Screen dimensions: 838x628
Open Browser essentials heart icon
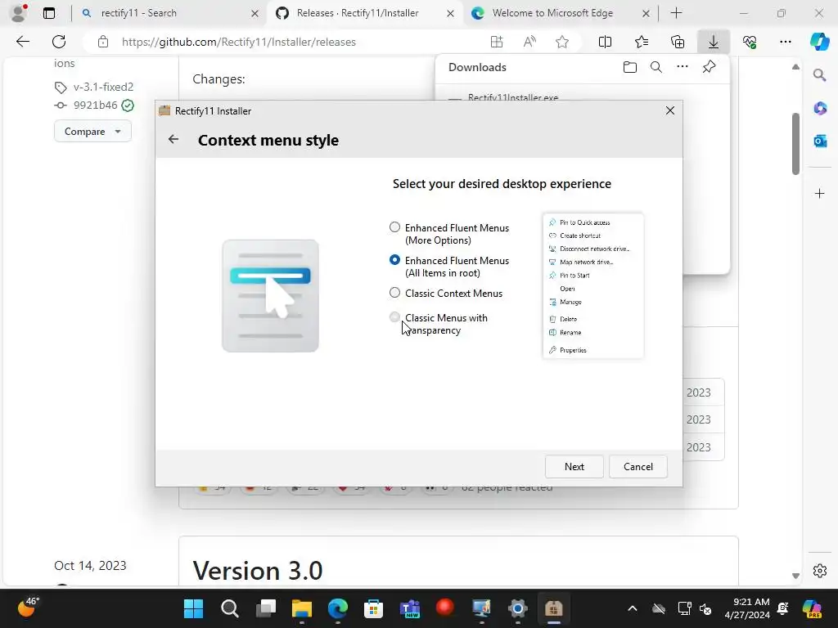click(x=750, y=42)
